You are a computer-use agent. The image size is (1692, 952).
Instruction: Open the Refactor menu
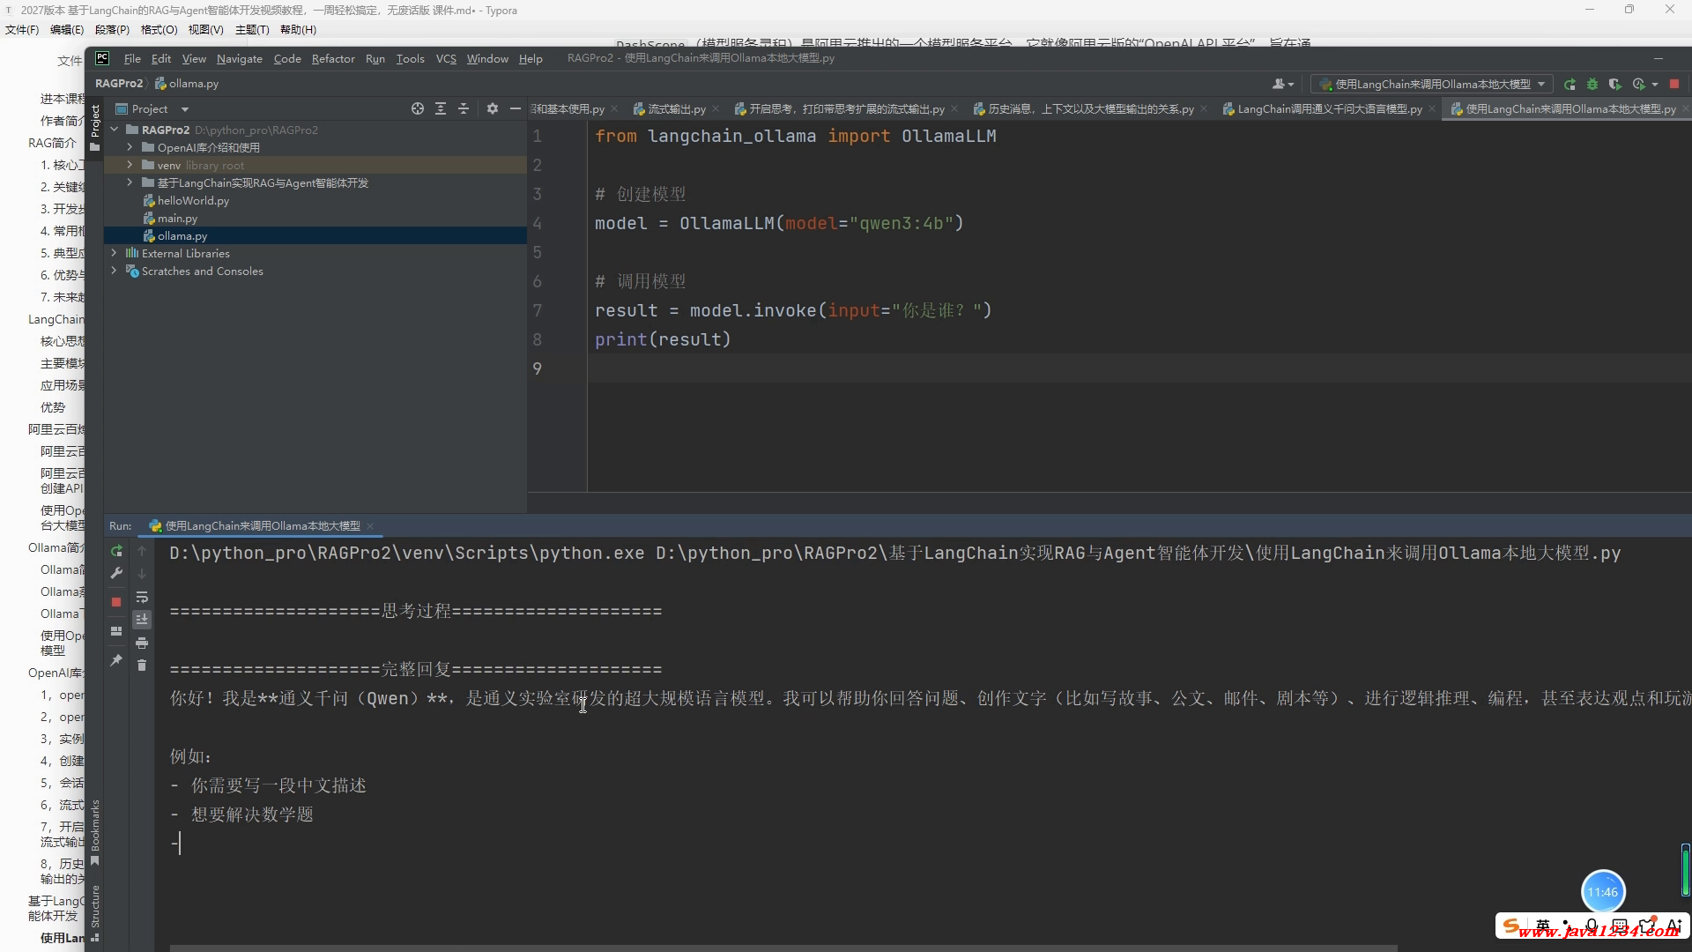[x=333, y=58]
